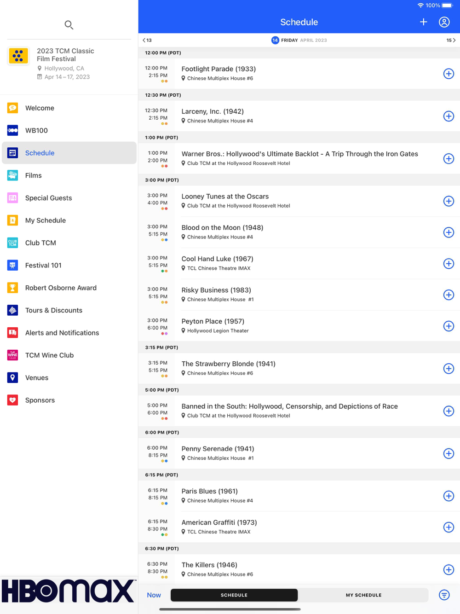
Task: Open the filter icon in bottom bar
Action: point(444,595)
